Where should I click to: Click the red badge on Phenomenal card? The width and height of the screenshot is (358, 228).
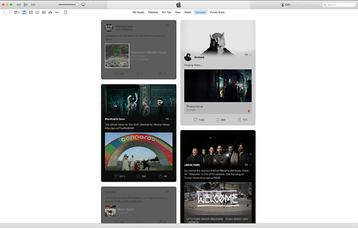coord(248,111)
